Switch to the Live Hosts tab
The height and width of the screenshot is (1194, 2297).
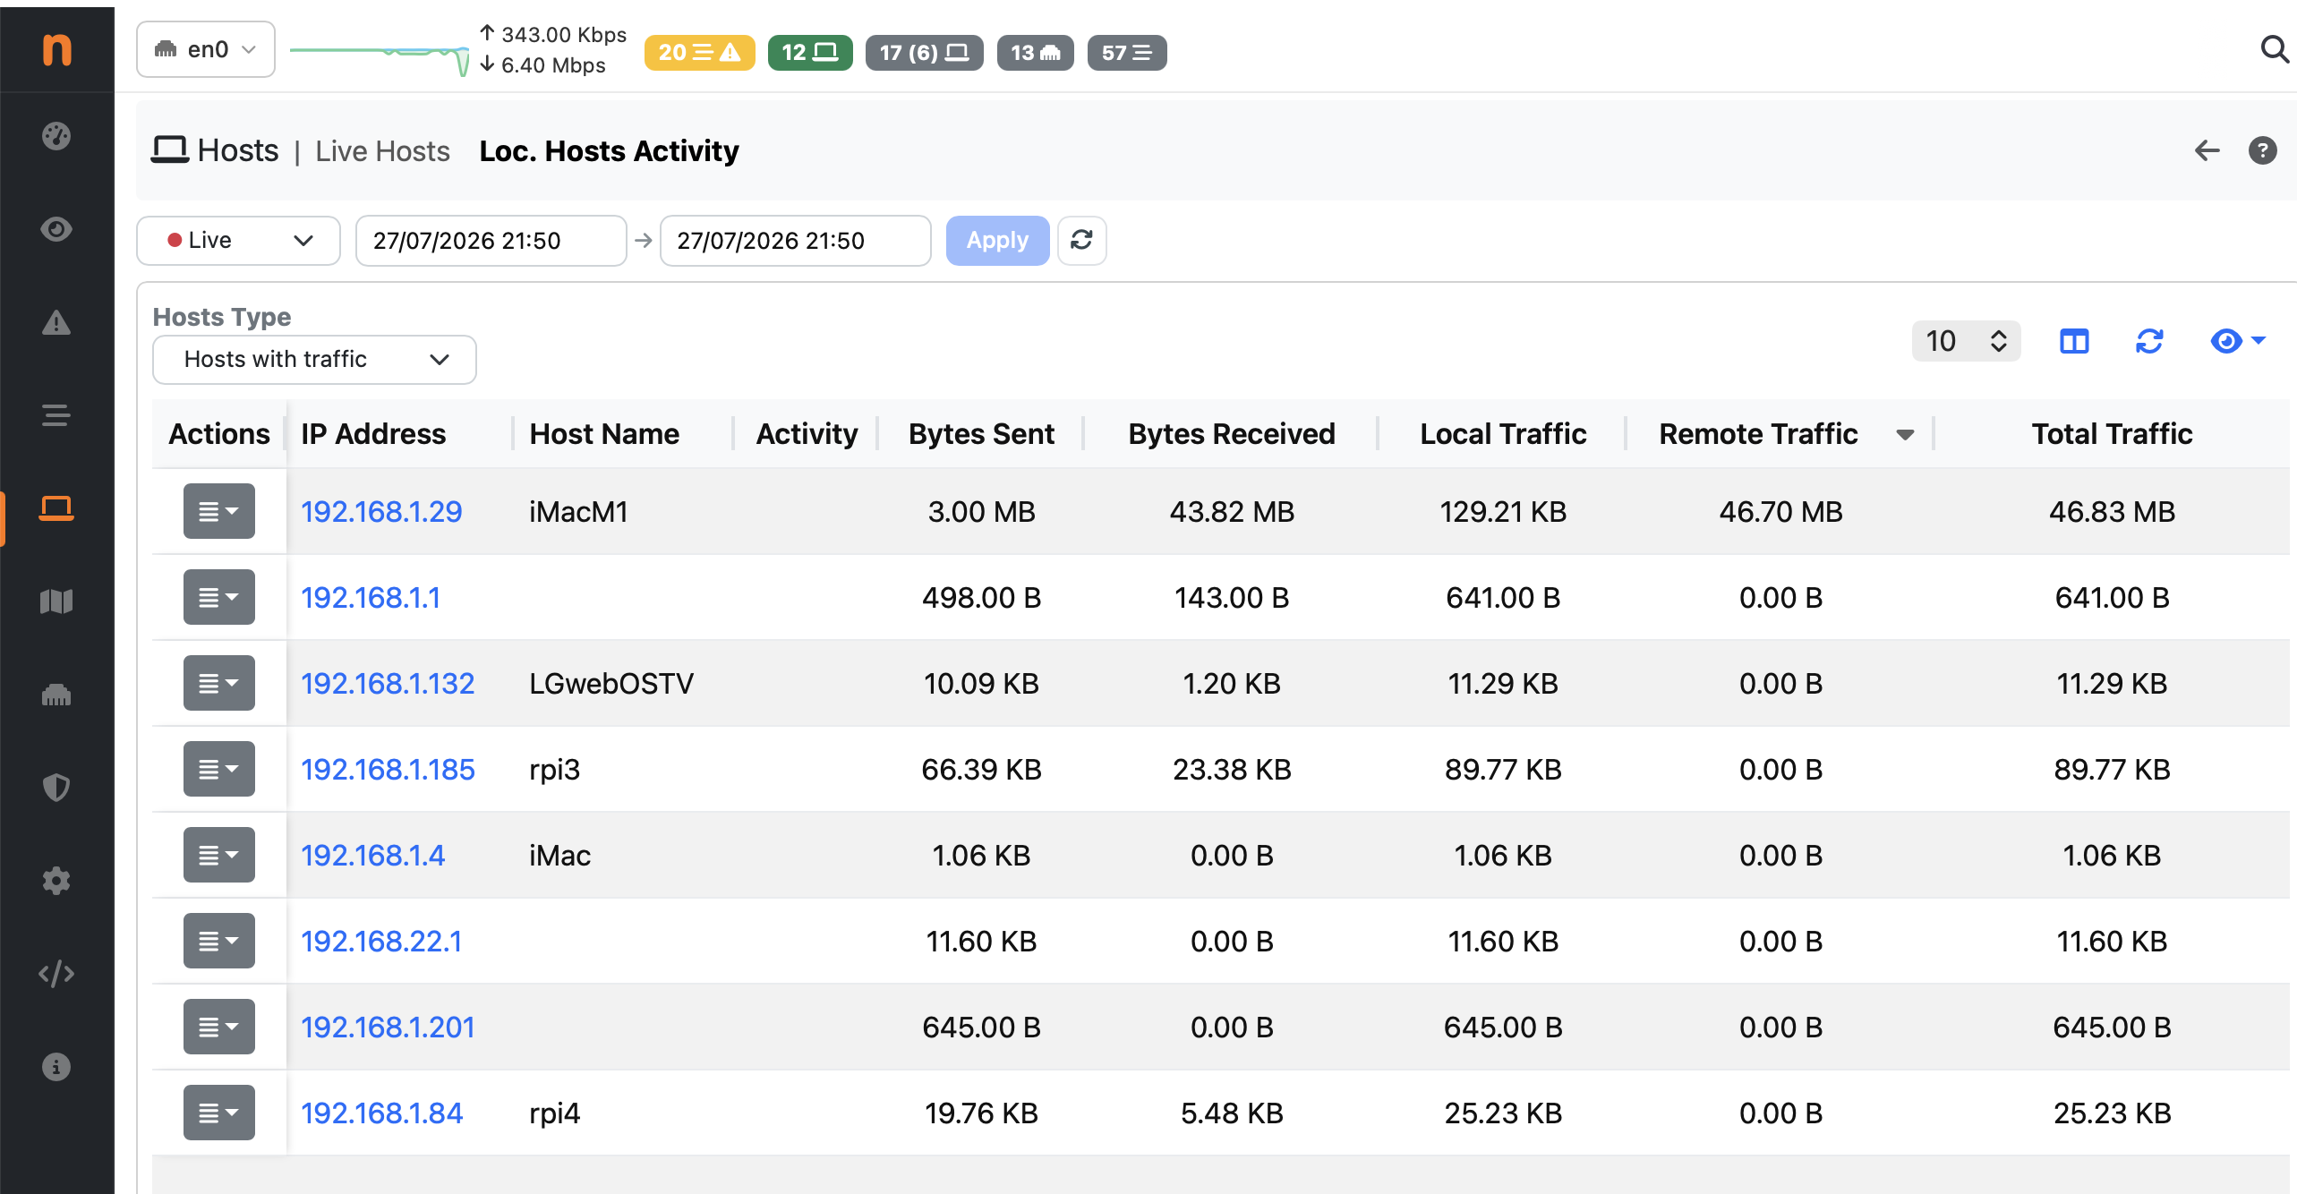point(382,150)
